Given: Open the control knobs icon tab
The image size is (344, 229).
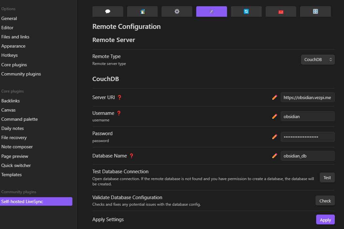Looking at the screenshot, I should [315, 11].
